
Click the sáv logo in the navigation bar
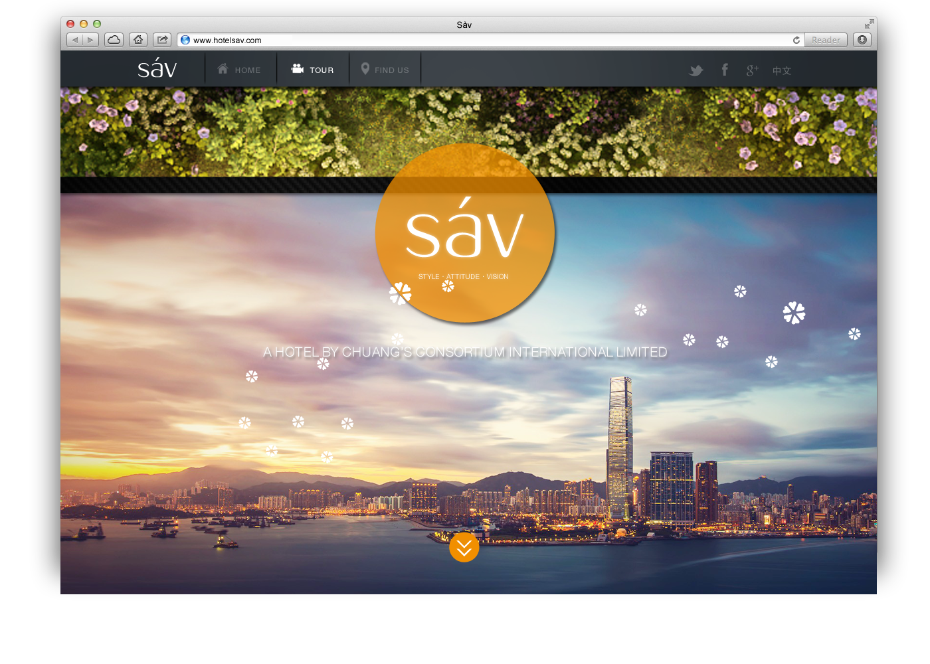(x=157, y=68)
